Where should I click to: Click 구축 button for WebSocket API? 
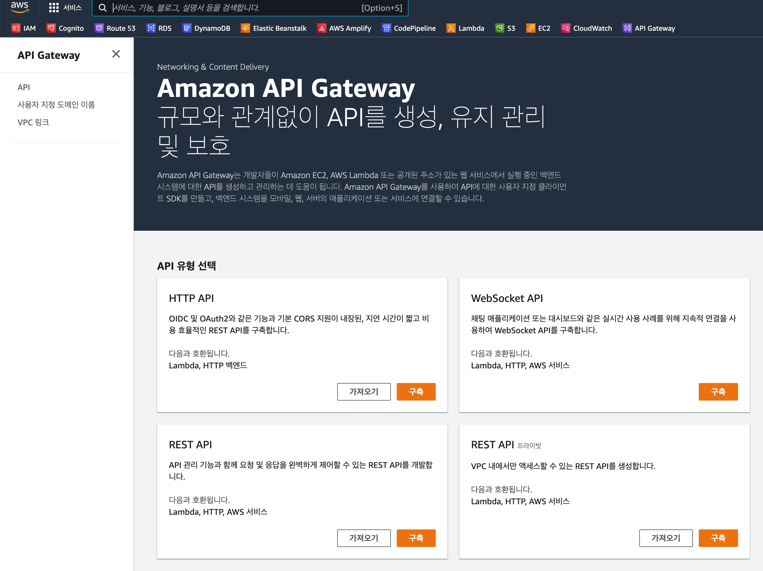[718, 392]
